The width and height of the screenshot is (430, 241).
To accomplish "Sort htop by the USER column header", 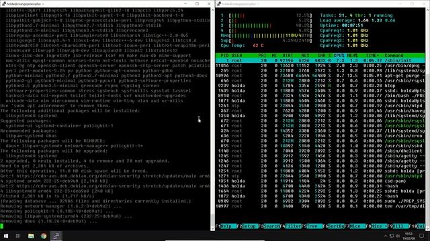I will click(x=237, y=56).
